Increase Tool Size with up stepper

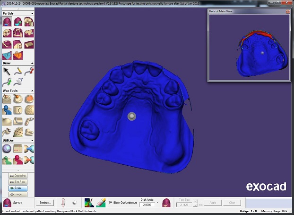195,201
